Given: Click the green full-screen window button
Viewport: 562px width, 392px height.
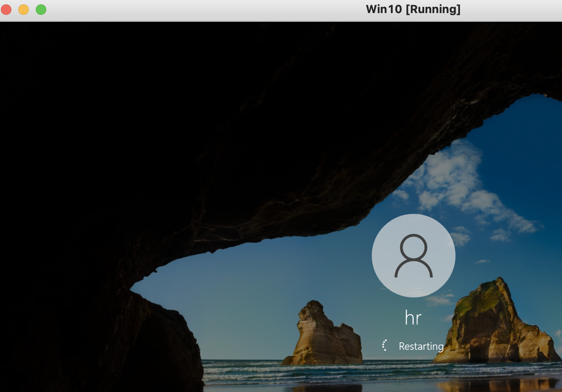Looking at the screenshot, I should pyautogui.click(x=41, y=10).
